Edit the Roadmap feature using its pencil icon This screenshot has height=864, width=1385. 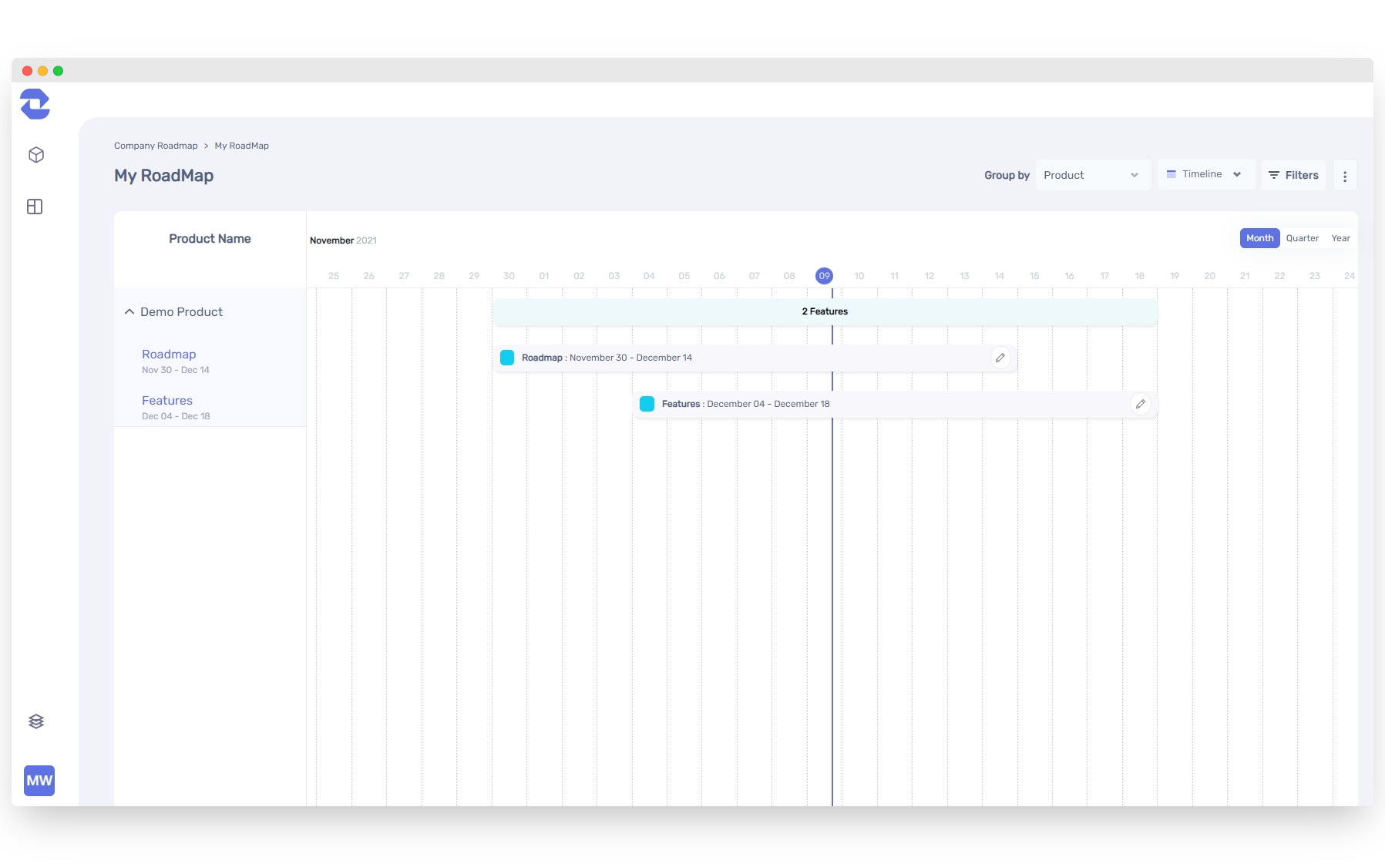[1000, 358]
